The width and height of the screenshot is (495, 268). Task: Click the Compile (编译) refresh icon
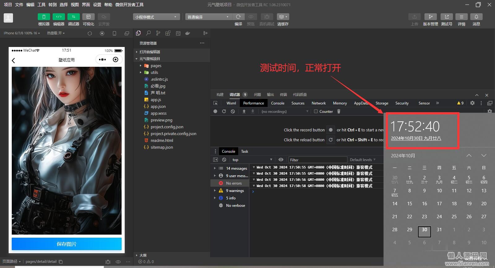point(238,17)
